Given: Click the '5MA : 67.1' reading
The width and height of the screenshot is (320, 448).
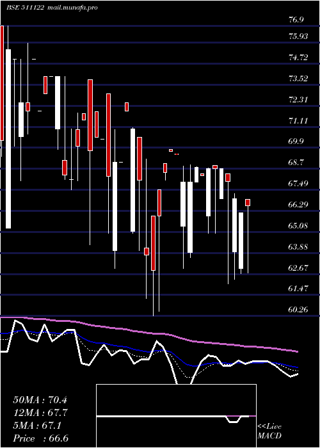Looking at the screenshot, I should coord(37,426).
